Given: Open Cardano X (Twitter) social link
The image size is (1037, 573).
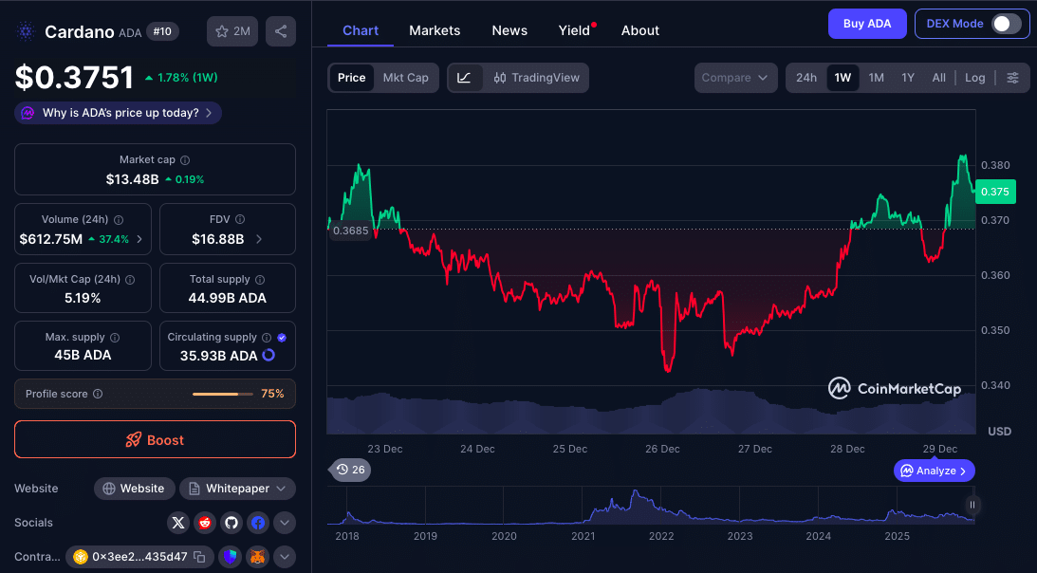Looking at the screenshot, I should tap(178, 523).
